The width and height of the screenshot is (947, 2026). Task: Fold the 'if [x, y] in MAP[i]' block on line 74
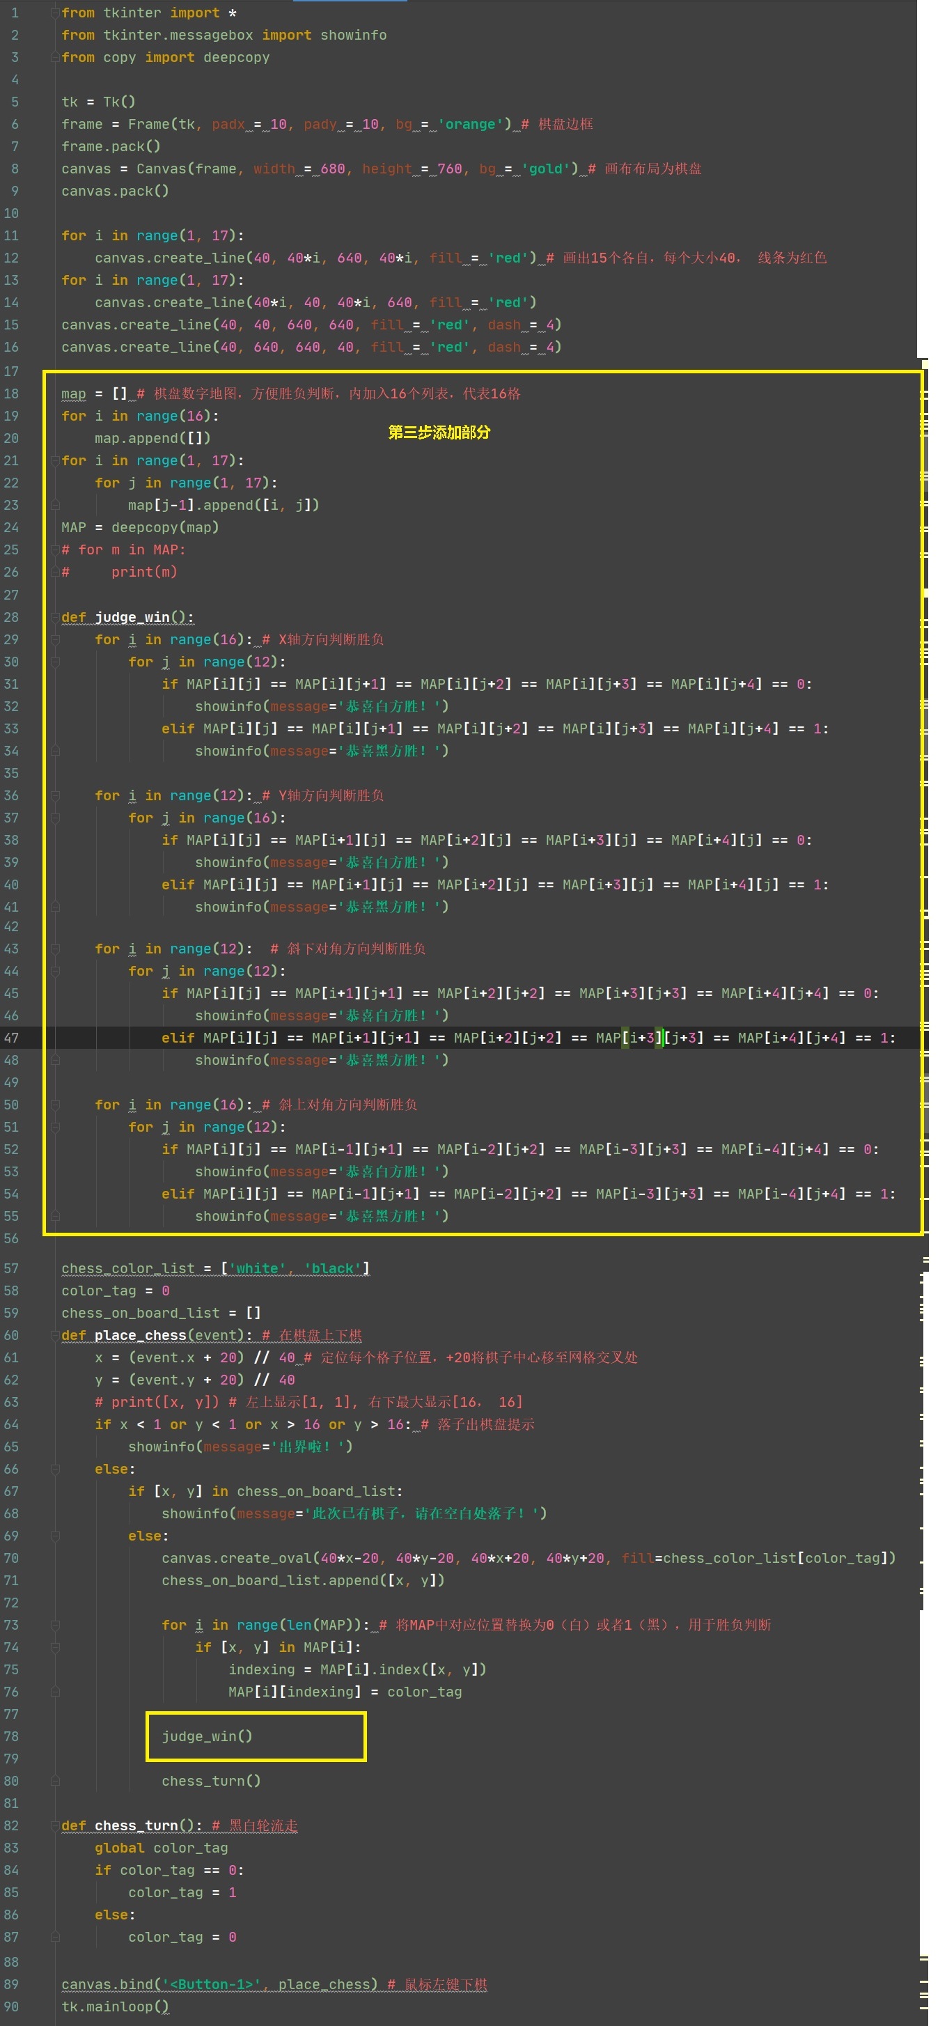pos(56,1647)
